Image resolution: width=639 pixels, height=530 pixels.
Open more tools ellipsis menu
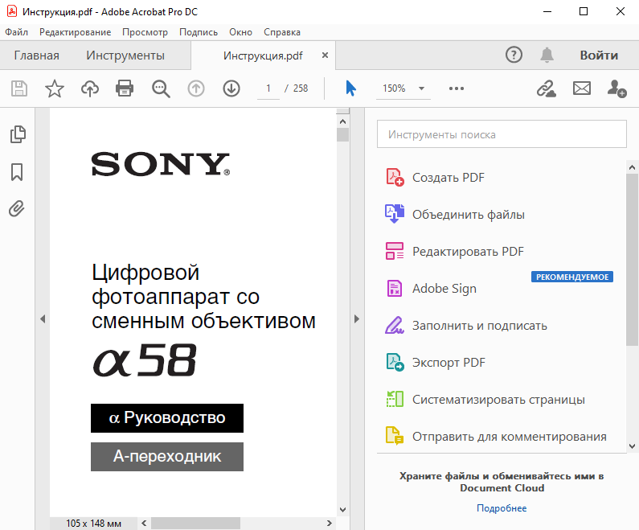click(x=457, y=88)
